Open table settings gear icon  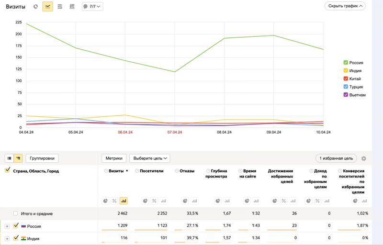364,158
